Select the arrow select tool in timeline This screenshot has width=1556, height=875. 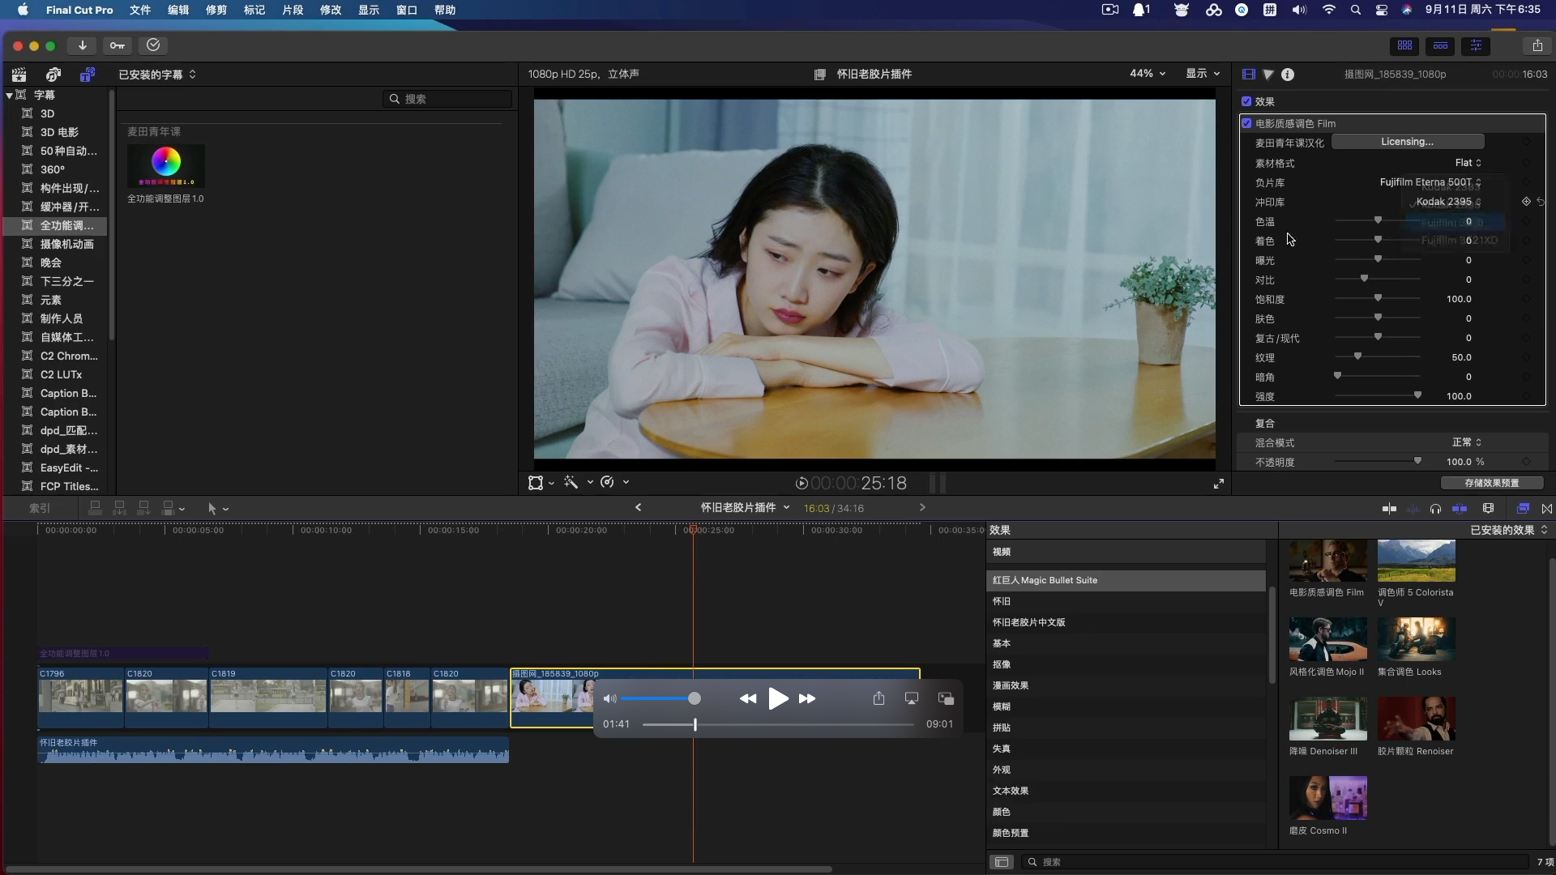pyautogui.click(x=212, y=509)
